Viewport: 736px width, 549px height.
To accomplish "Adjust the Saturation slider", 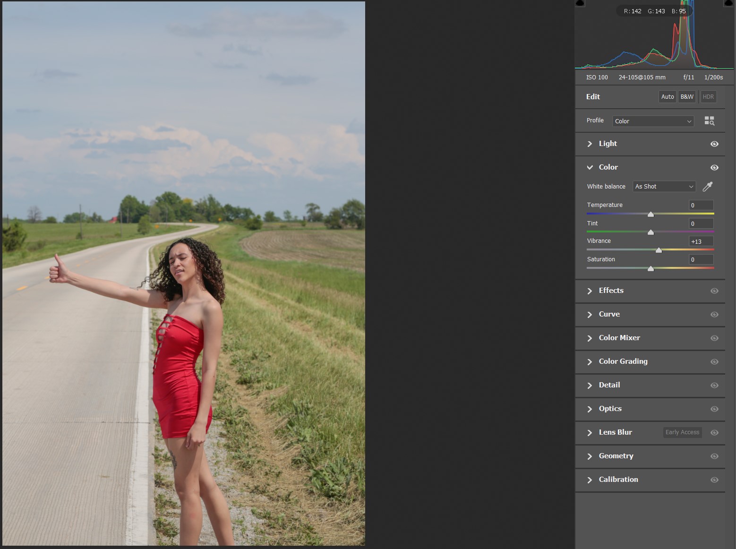I will click(650, 268).
